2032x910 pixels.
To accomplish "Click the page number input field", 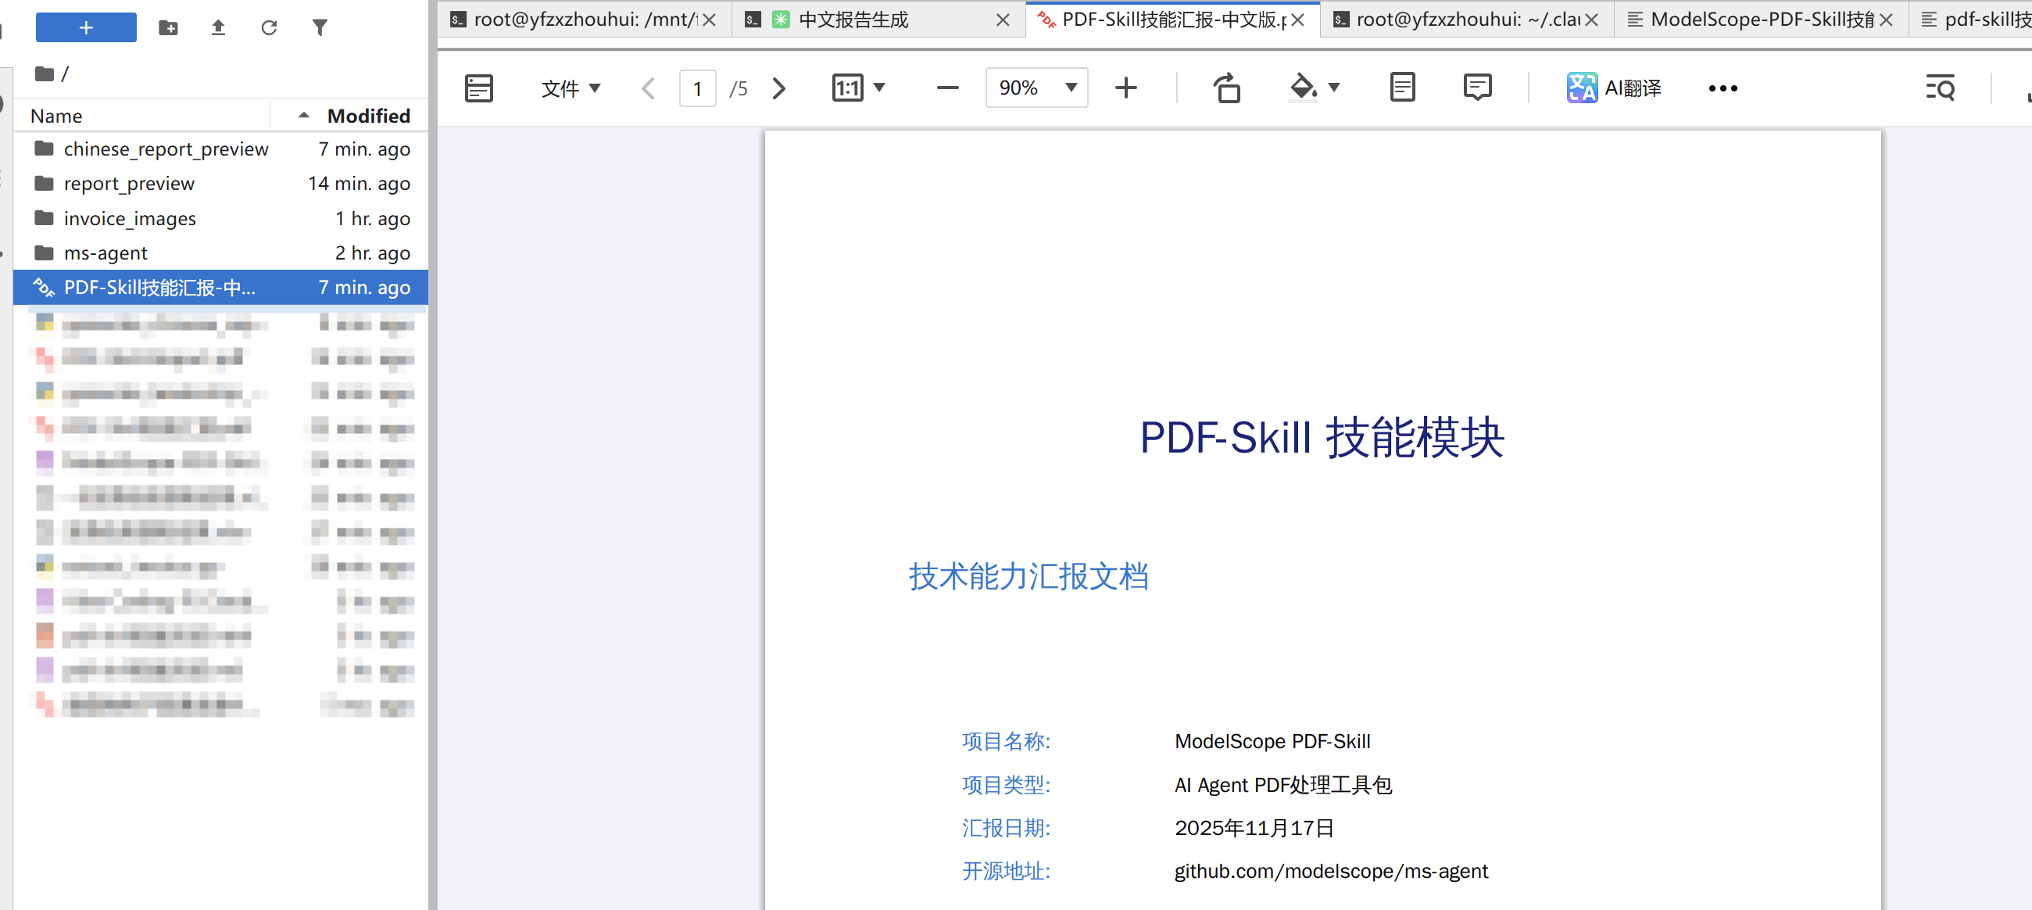I will coord(697,88).
